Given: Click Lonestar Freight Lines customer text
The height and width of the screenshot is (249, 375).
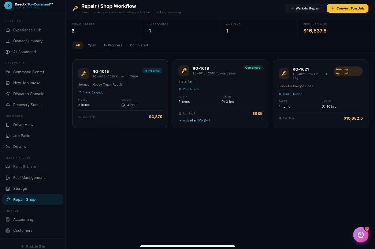Looking at the screenshot, I should (296, 86).
